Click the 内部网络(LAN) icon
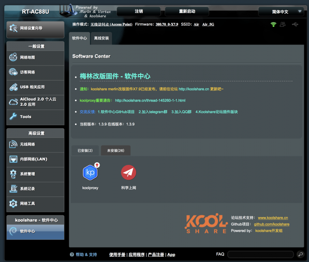Image resolution: width=309 pixels, height=262 pixels. pyautogui.click(x=13, y=159)
